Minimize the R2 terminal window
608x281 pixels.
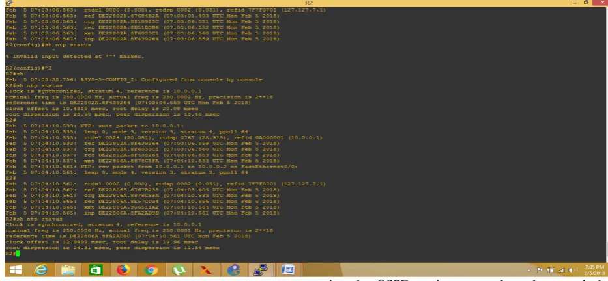[575, 3]
